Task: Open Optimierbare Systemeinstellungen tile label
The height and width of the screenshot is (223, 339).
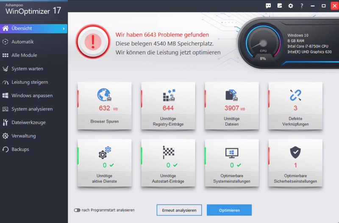Action: pos(231,179)
